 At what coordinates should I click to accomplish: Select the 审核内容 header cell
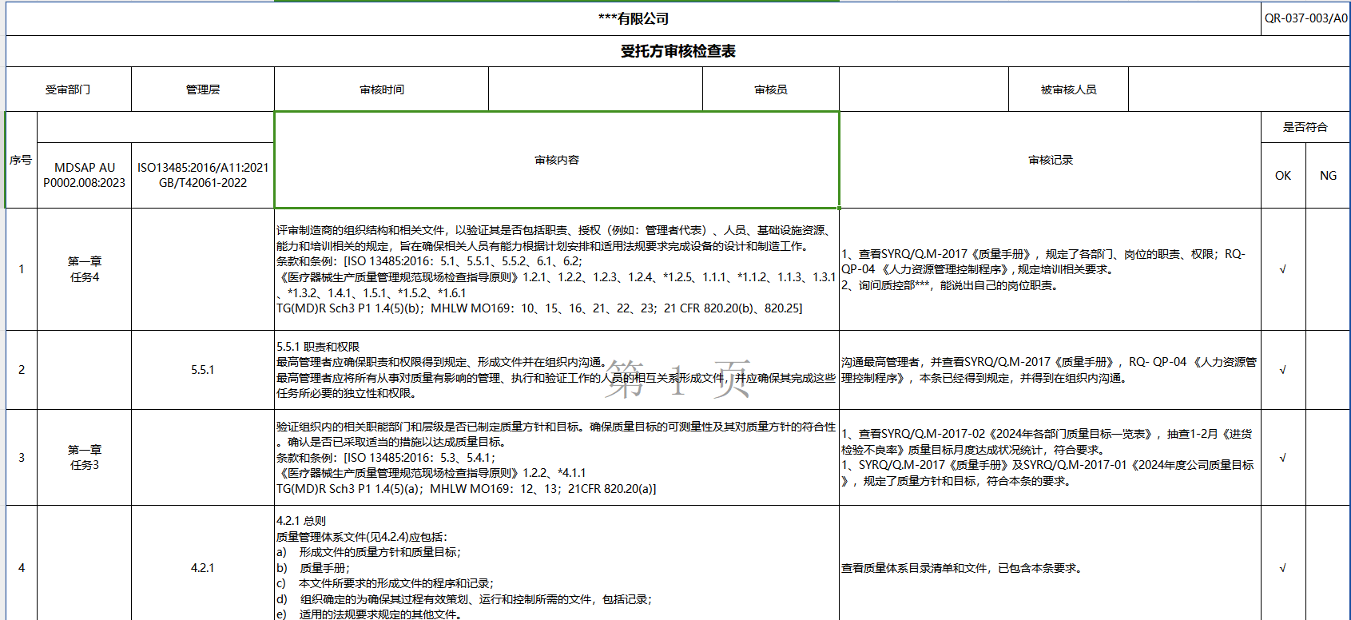tap(557, 160)
